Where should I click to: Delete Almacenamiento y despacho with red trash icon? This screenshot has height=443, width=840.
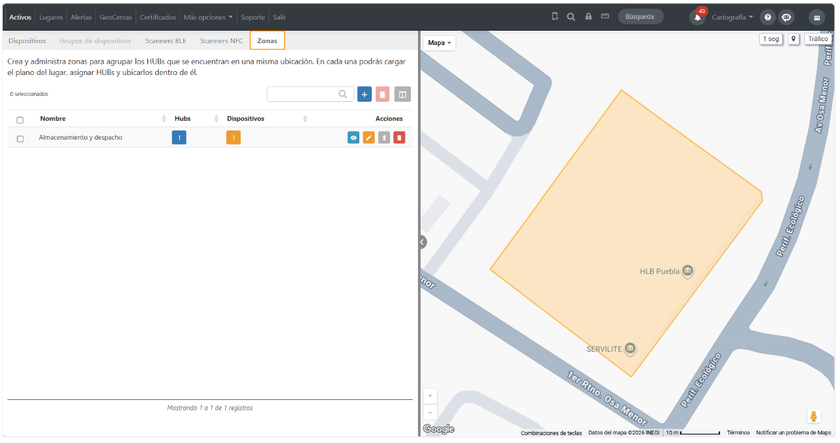(399, 138)
